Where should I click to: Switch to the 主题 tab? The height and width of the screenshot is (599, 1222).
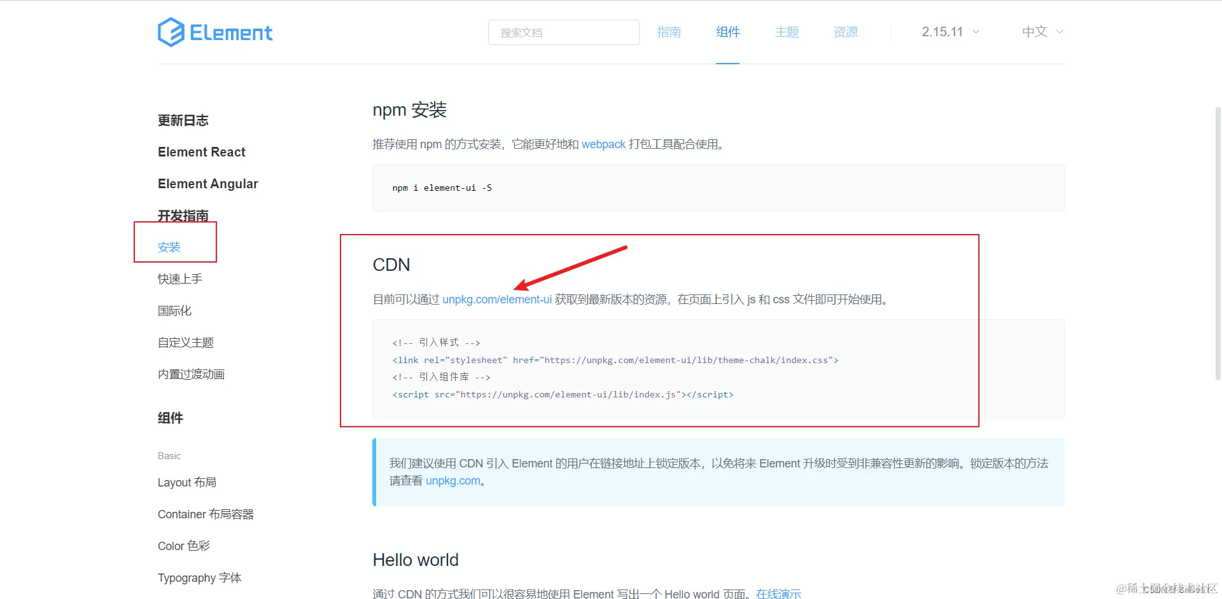786,31
